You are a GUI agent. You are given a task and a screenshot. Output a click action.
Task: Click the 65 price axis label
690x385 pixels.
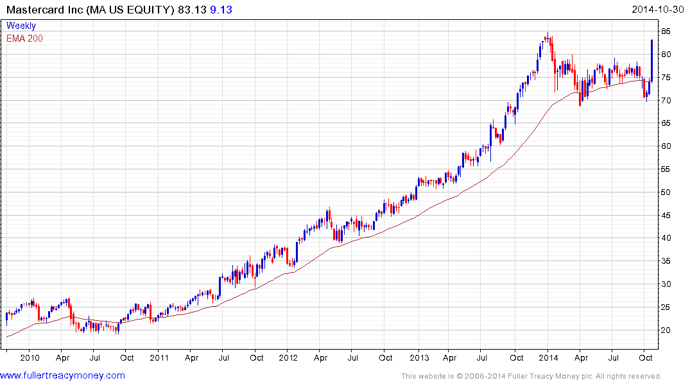click(x=666, y=123)
